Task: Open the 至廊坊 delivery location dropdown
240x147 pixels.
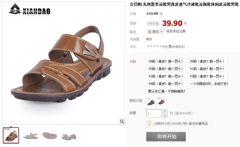Action: (x=155, y=32)
